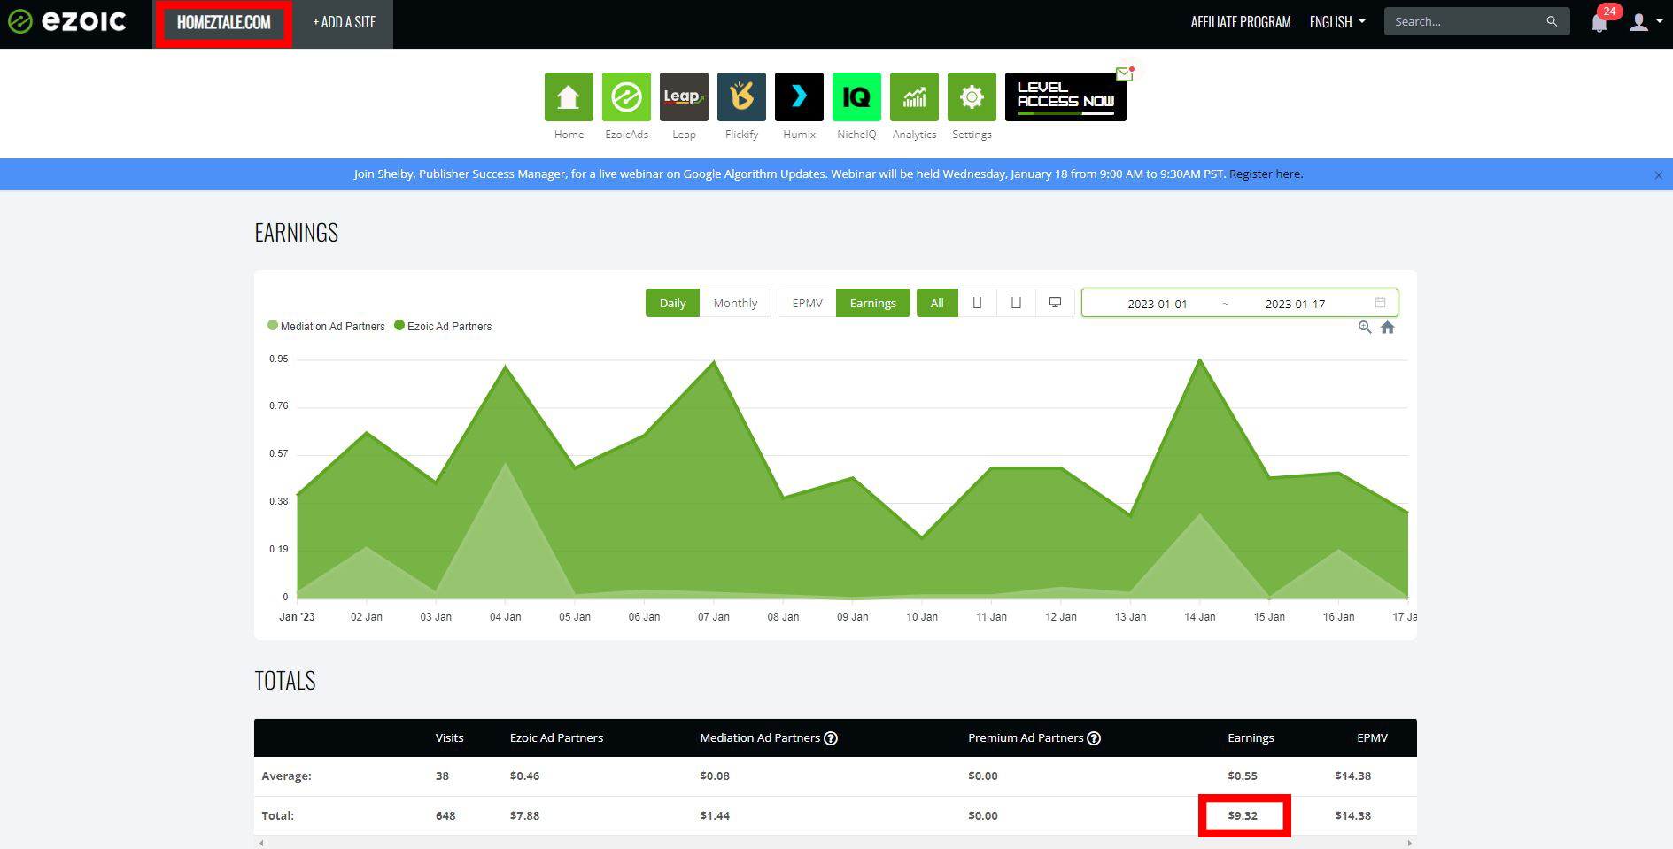Switch chart to Monthly view
Viewport: 1673px width, 849px height.
coord(735,303)
